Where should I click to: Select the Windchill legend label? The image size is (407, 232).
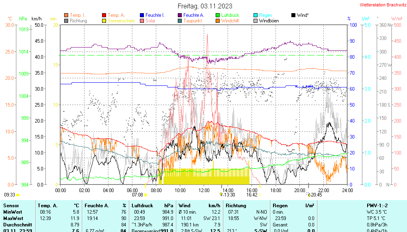pos(230,21)
